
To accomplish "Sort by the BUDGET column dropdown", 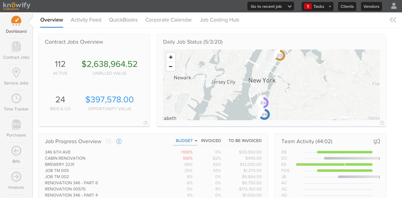I will [187, 141].
